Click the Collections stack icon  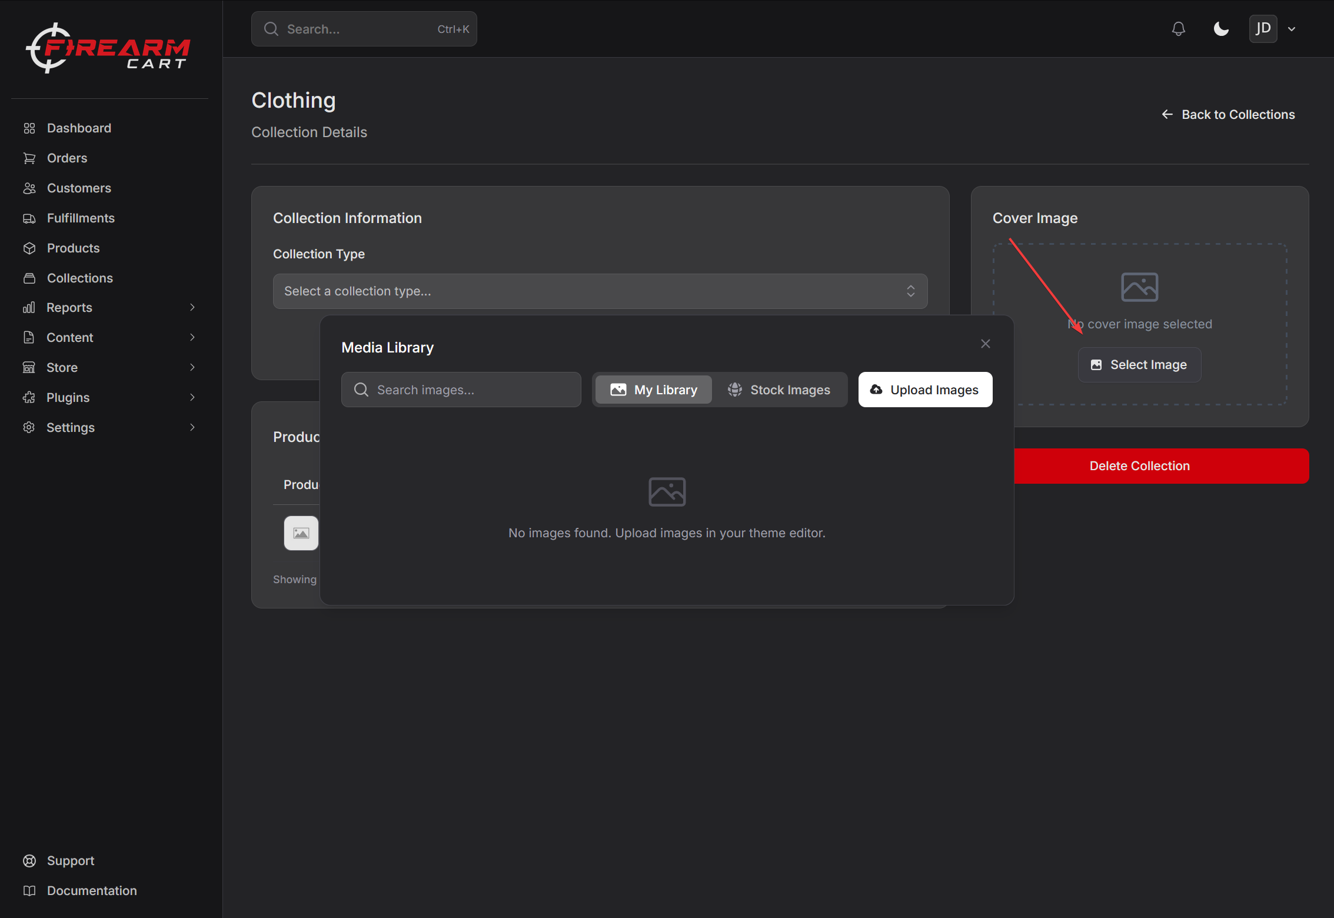pos(29,278)
